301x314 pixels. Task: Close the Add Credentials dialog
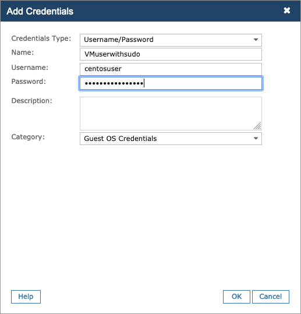coord(287,10)
